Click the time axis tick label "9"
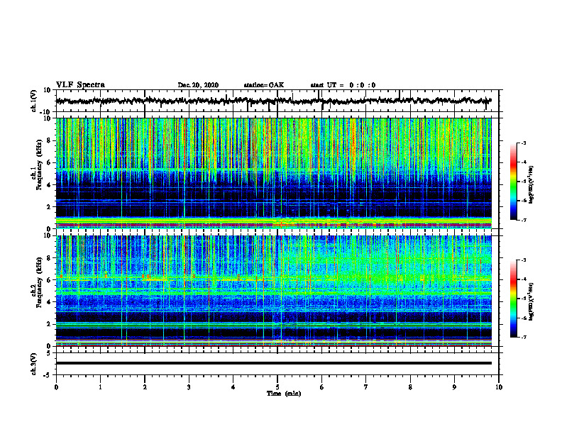Viewport: 562px width, 434px height. click(454, 387)
